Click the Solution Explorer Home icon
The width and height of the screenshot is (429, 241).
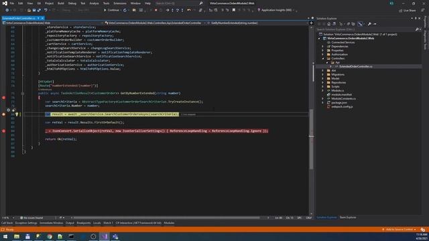pyautogui.click(x=329, y=24)
